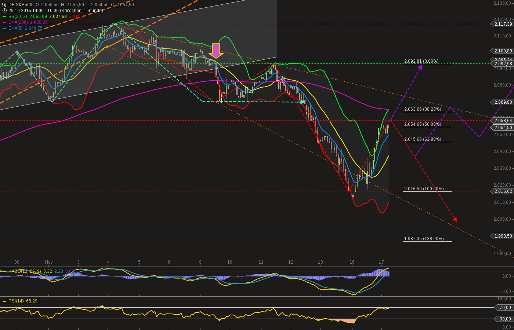
Task: Click the 2.117,39 price level tag
Action: 502,24
